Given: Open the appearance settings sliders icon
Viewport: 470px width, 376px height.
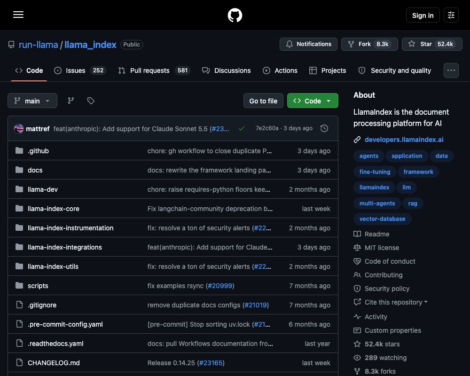Looking at the screenshot, I should 451,15.
